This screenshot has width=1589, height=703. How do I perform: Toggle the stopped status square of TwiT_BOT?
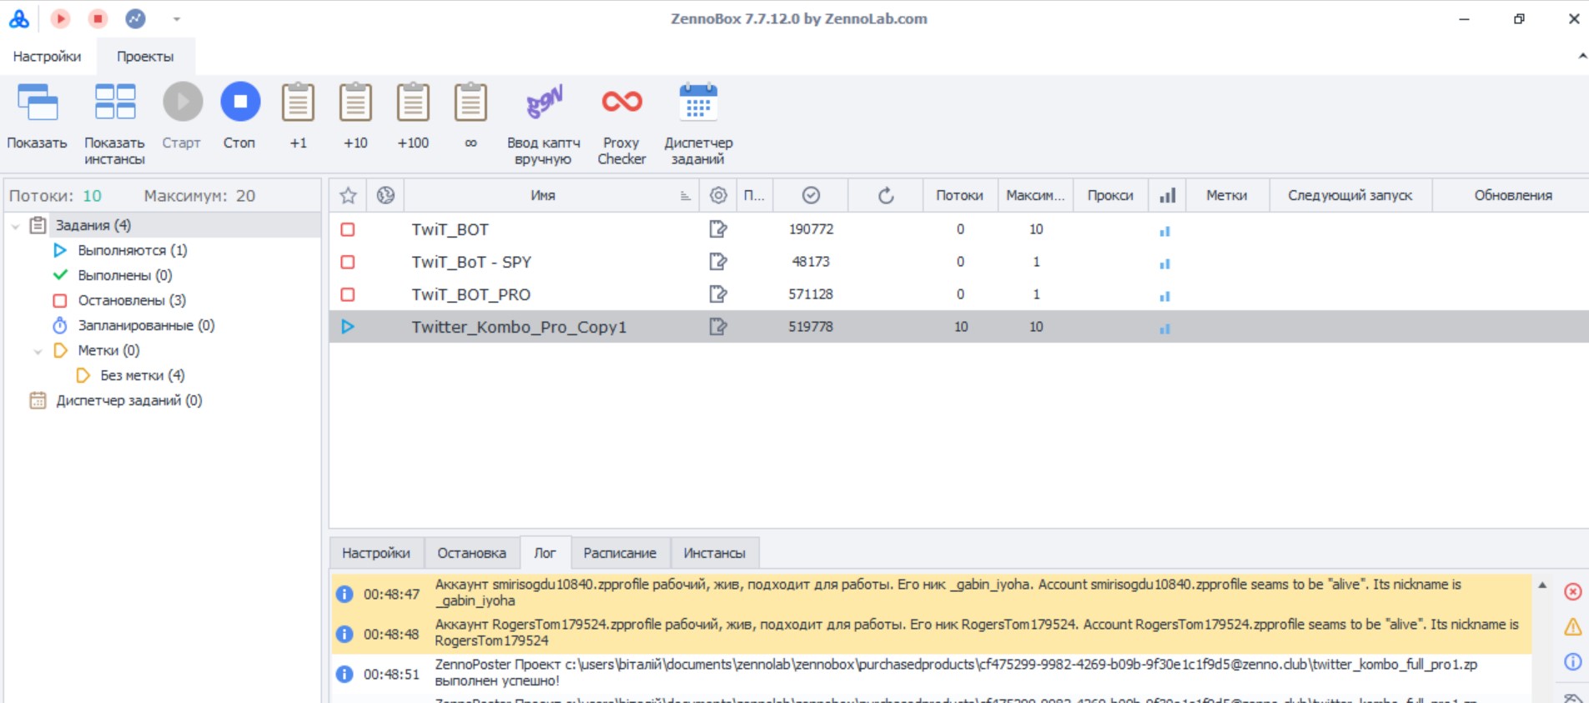348,229
